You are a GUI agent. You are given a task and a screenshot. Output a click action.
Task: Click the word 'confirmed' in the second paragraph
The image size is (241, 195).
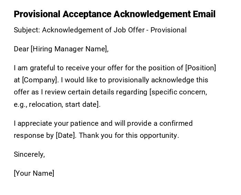click(x=175, y=123)
